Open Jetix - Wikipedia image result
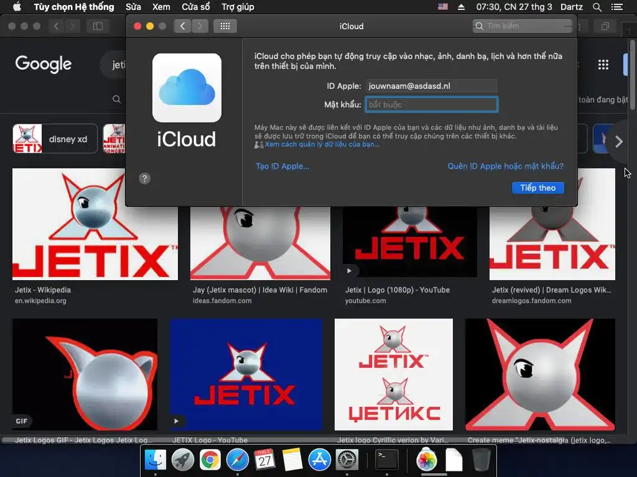The height and width of the screenshot is (477, 637). (95, 224)
